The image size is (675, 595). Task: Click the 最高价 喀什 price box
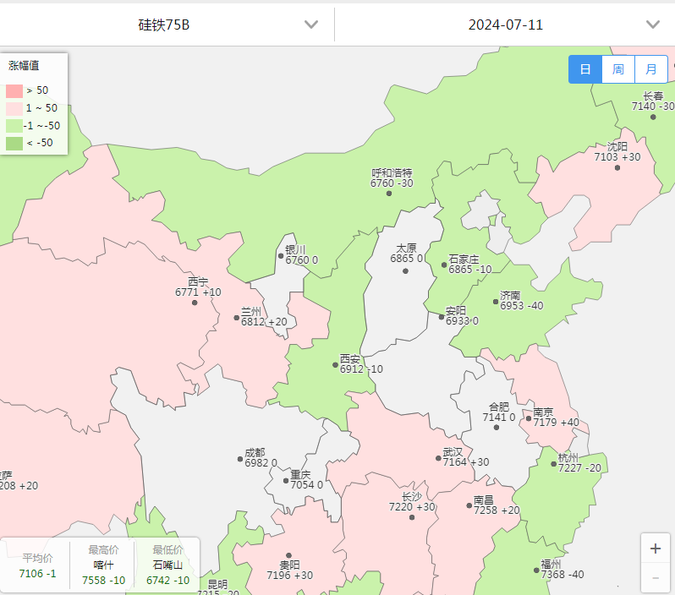(x=103, y=565)
